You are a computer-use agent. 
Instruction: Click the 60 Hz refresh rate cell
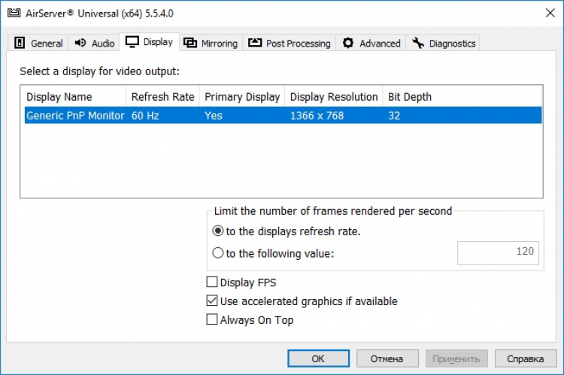point(145,116)
